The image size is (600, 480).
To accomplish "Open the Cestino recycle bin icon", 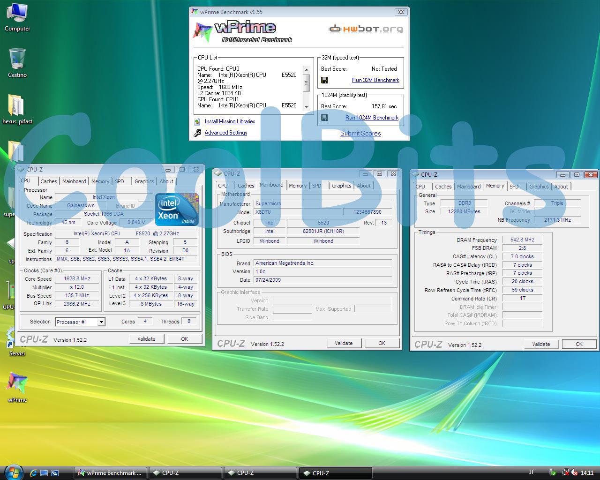I will [x=17, y=62].
